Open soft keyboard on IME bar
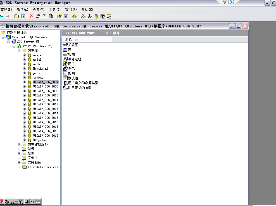The image size is (276, 206). pos(38,202)
